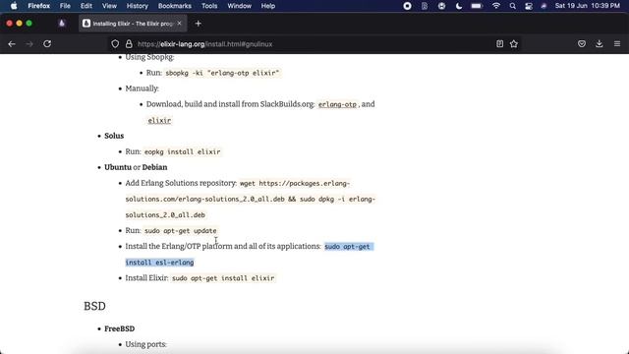Image resolution: width=629 pixels, height=354 pixels.
Task: Check the battery status icon
Action: click(477, 6)
